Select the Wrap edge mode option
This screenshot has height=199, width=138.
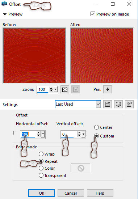(41, 154)
